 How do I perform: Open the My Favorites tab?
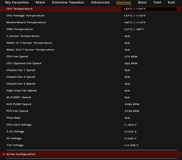pyautogui.click(x=17, y=2)
